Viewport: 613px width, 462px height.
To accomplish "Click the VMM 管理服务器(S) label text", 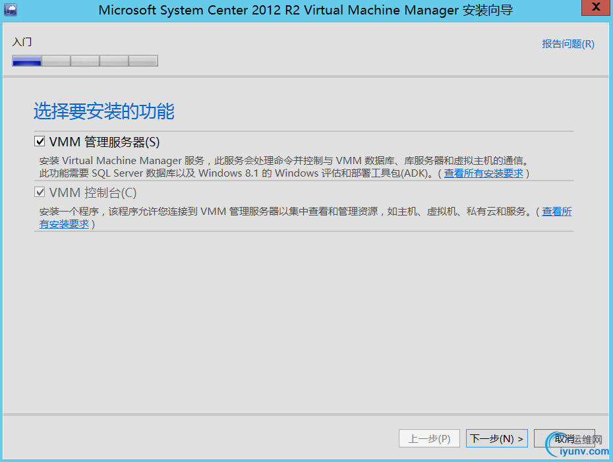I will click(x=104, y=142).
